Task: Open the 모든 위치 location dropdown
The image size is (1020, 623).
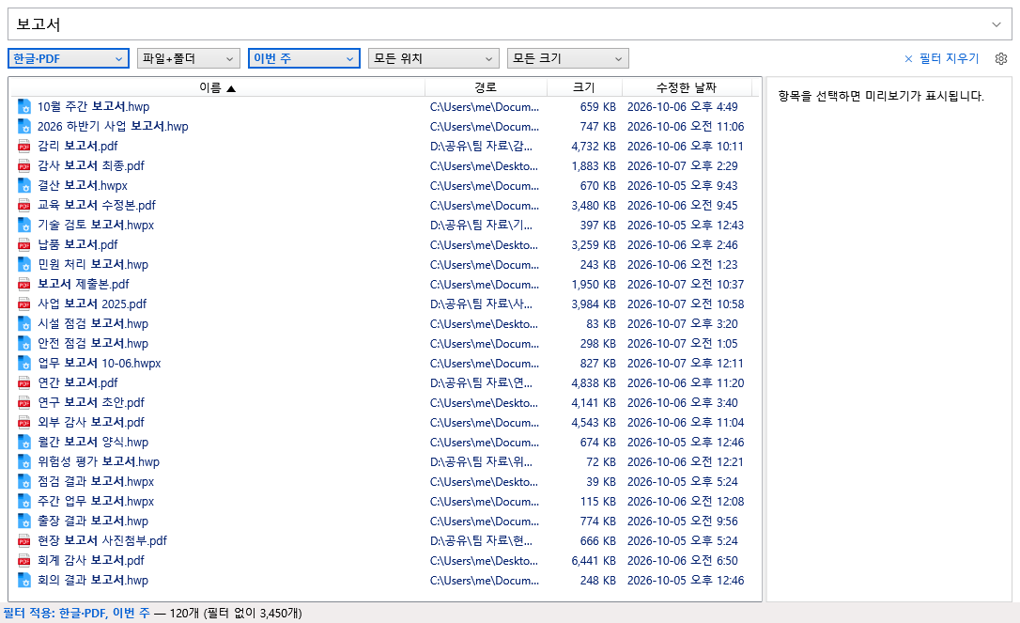Action: pos(433,58)
